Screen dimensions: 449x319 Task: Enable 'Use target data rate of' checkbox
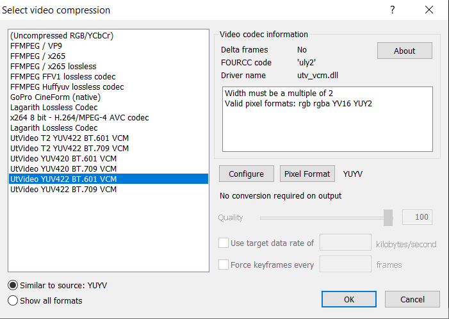pyautogui.click(x=224, y=243)
